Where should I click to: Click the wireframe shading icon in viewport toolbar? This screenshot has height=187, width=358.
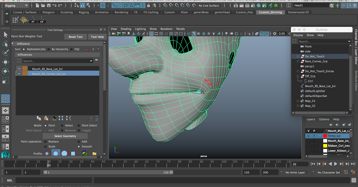tap(189, 33)
